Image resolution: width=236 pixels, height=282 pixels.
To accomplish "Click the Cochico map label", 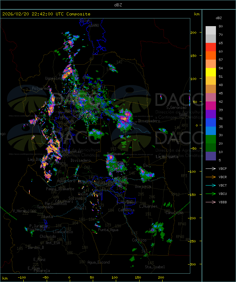I will [139, 240].
